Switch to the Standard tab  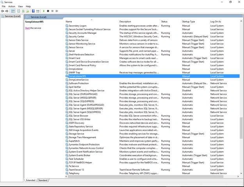click(x=43, y=180)
